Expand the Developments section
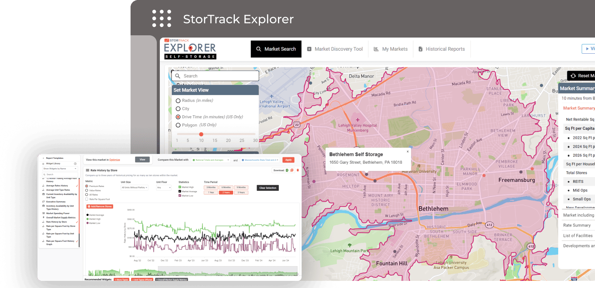The width and height of the screenshot is (595, 288). tap(578, 246)
